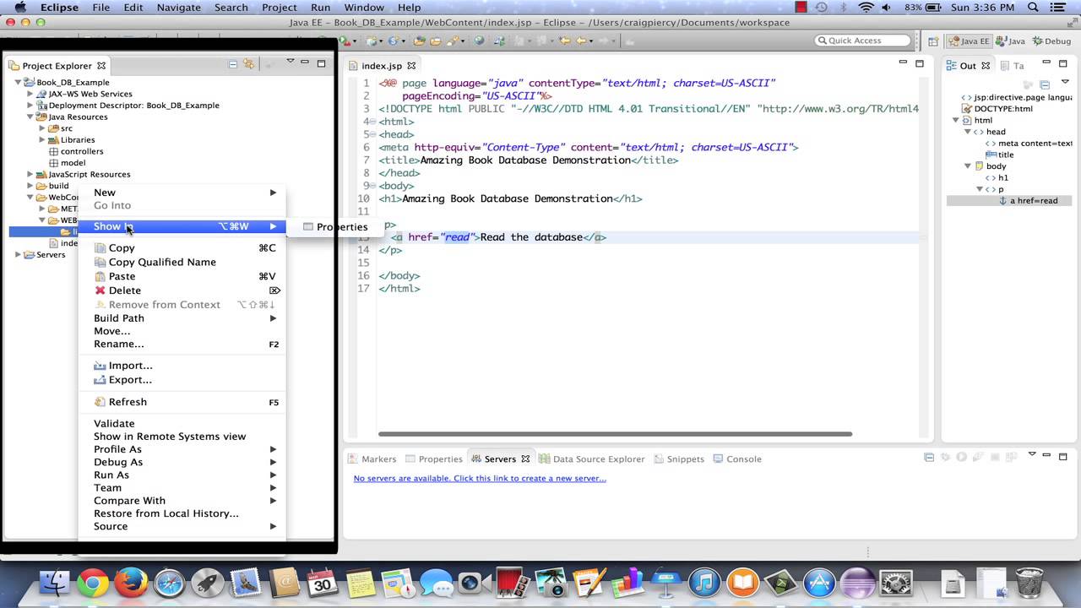
Task: Choose Validate in the context menu
Action: pos(182,423)
